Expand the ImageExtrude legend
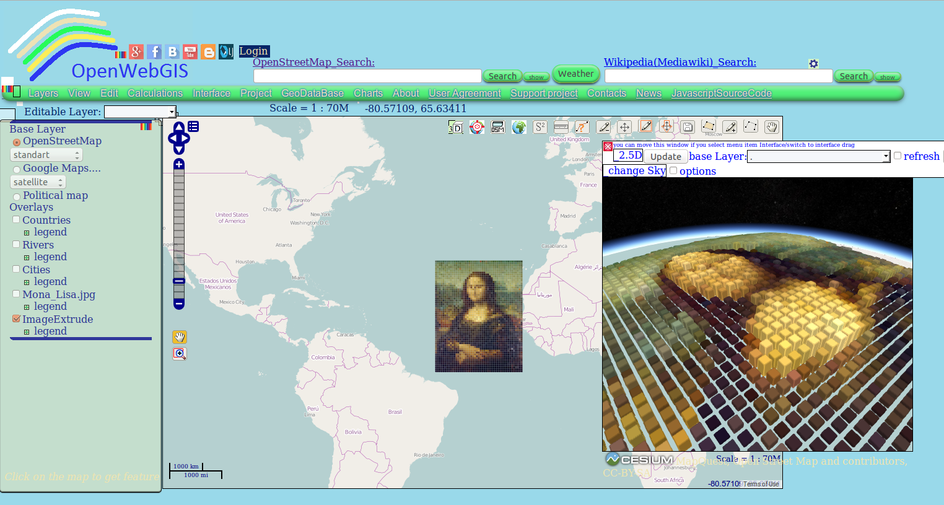Image resolution: width=944 pixels, height=505 pixels. point(27,332)
